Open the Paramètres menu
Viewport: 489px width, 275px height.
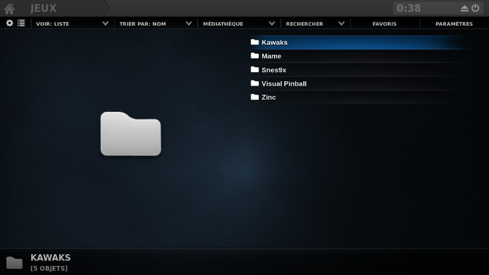click(454, 24)
